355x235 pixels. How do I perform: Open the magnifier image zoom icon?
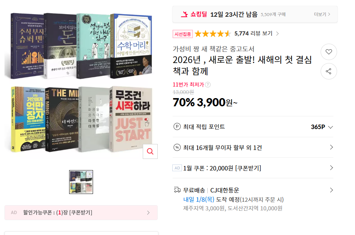click(150, 151)
